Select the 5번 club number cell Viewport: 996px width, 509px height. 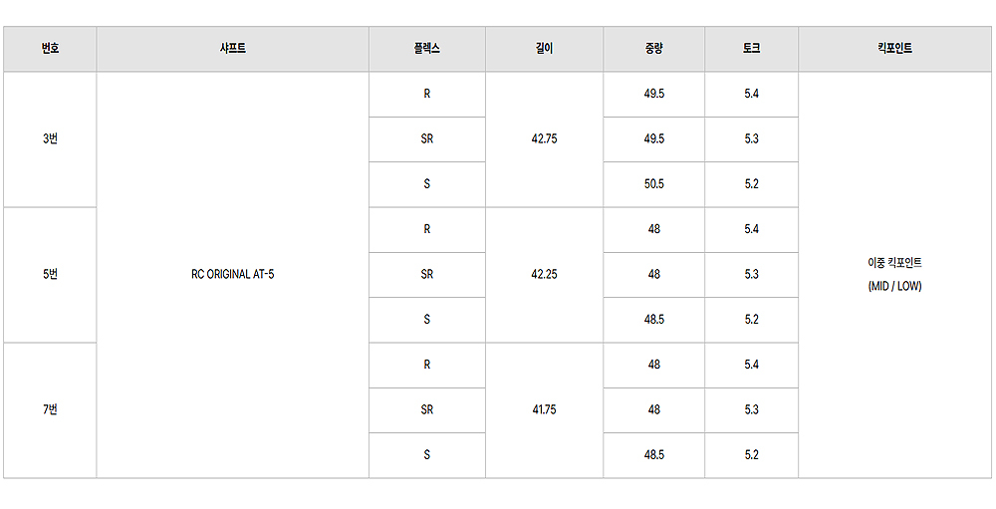click(50, 275)
